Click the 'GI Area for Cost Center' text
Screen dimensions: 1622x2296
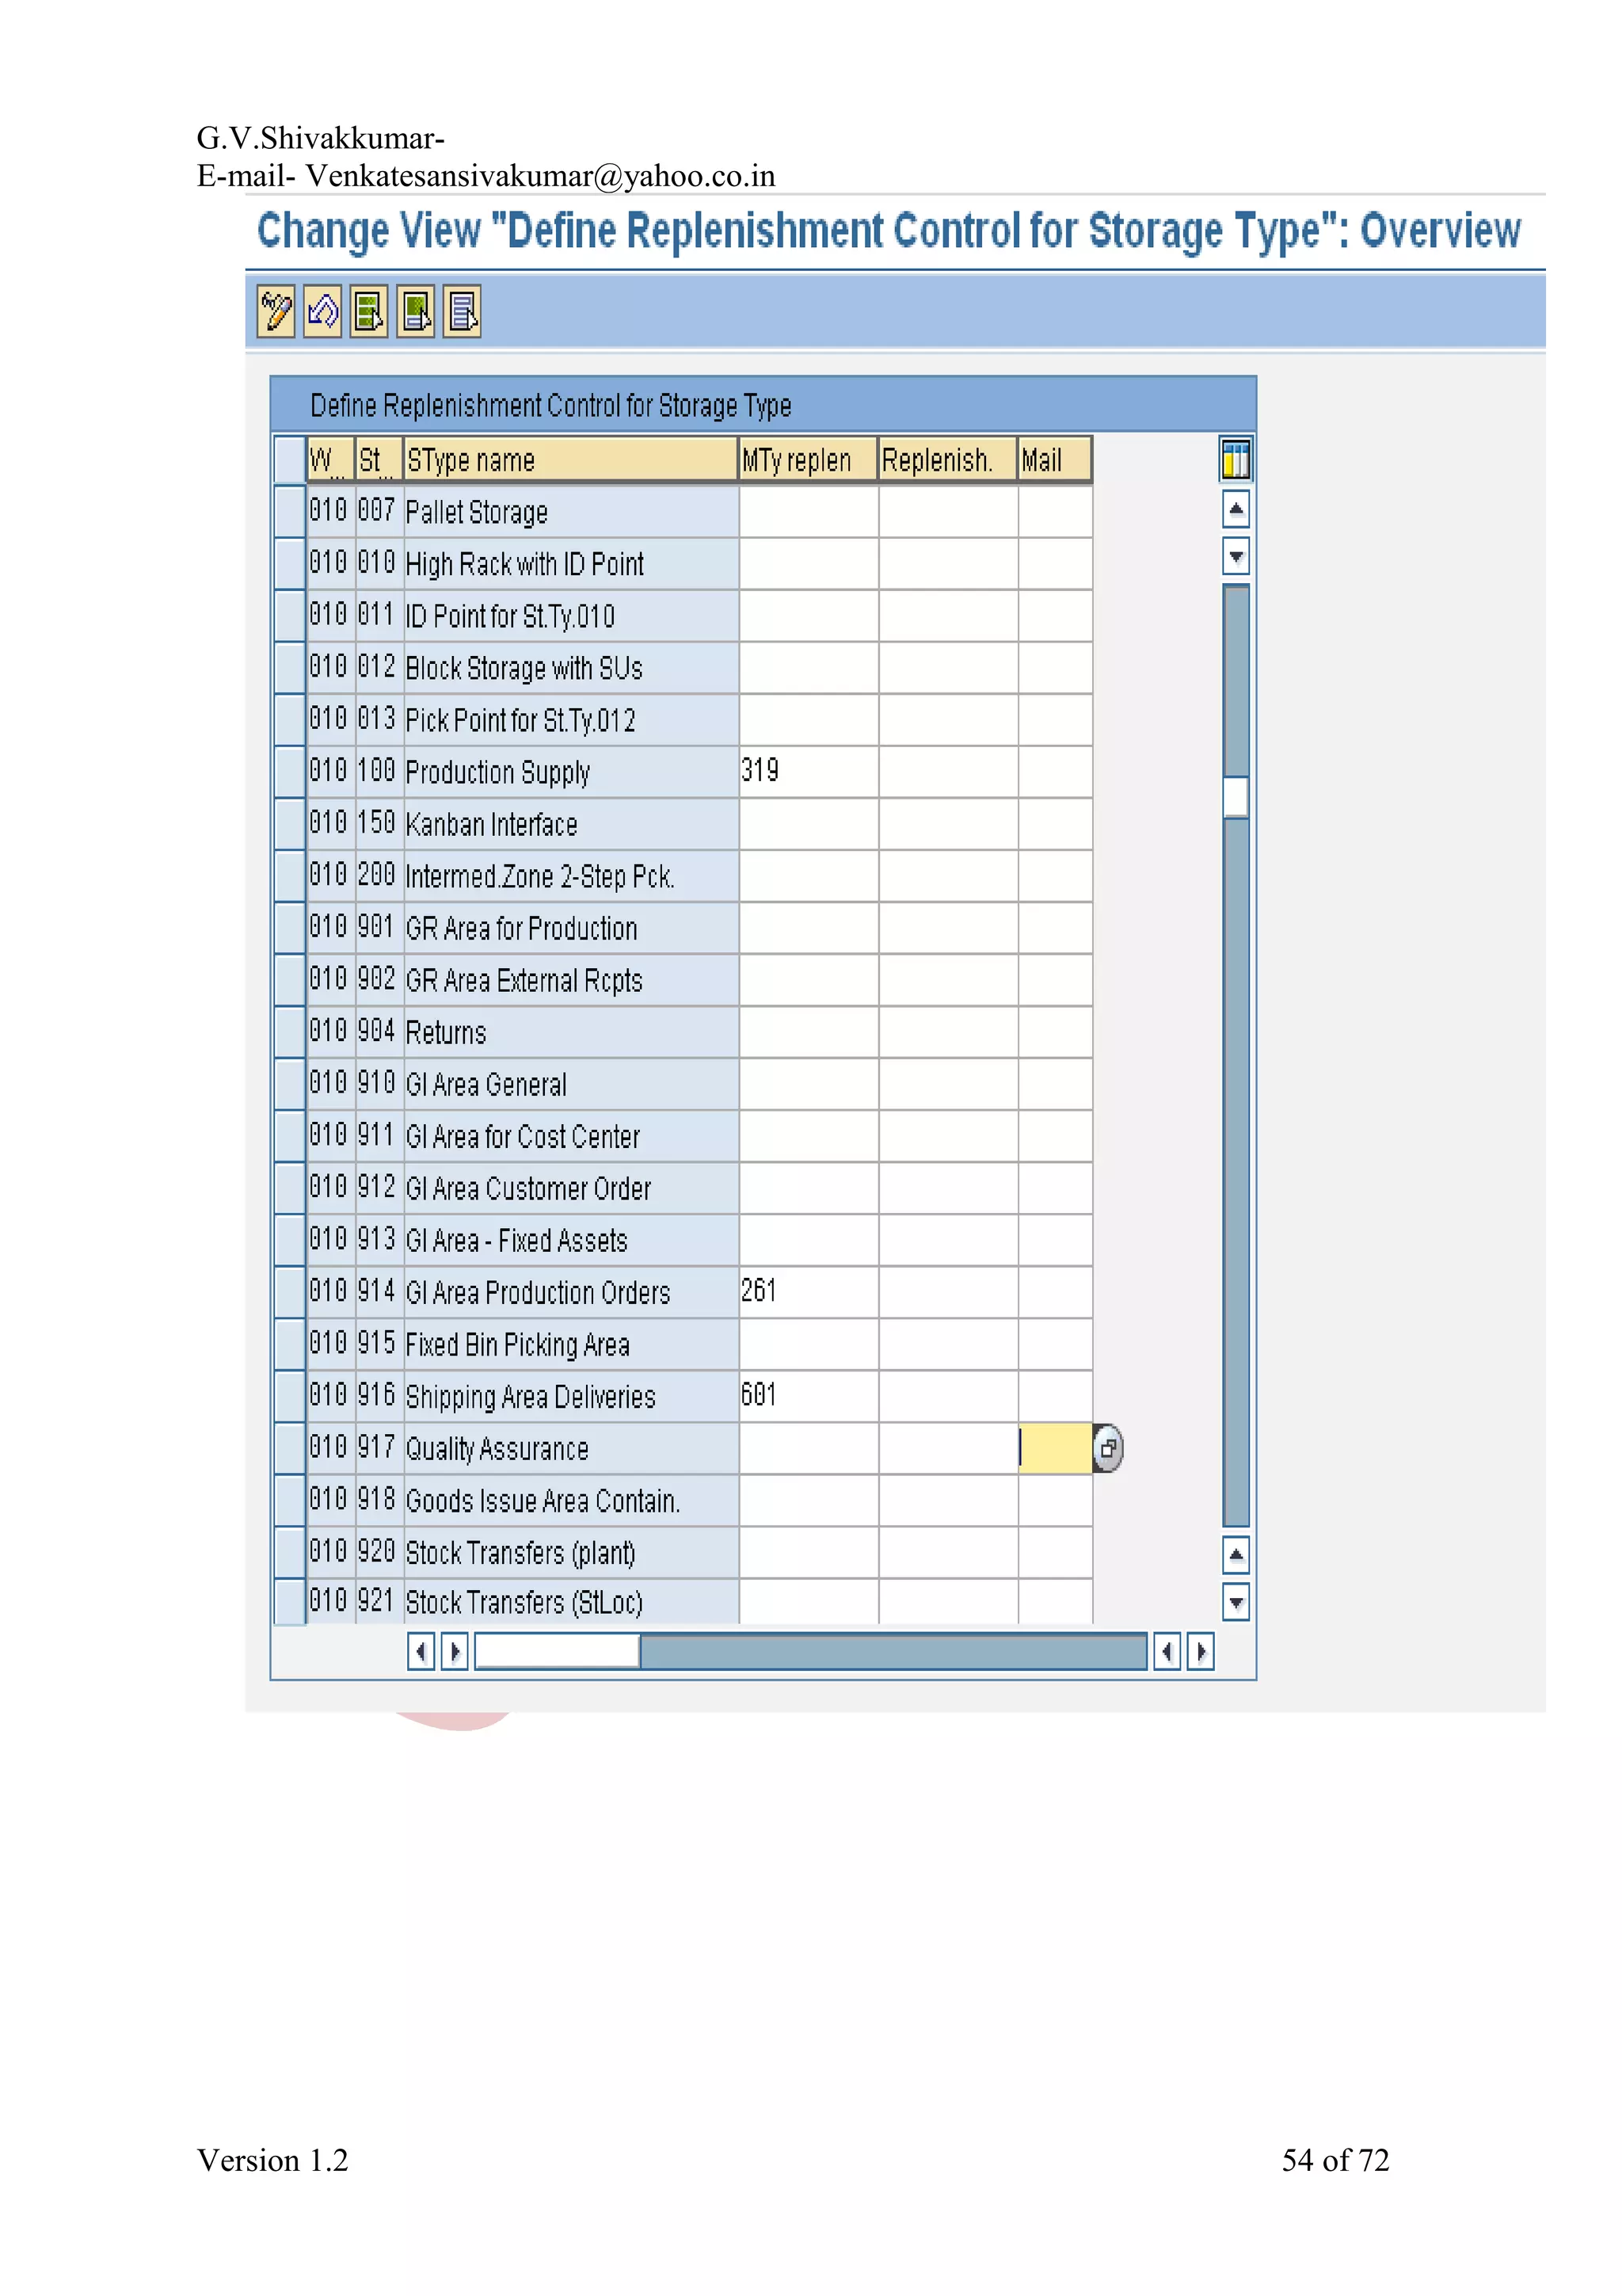point(523,1136)
